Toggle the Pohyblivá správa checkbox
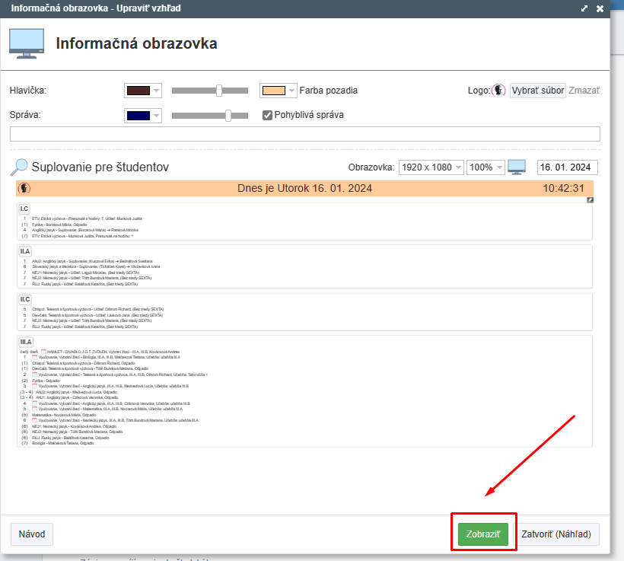 (267, 115)
